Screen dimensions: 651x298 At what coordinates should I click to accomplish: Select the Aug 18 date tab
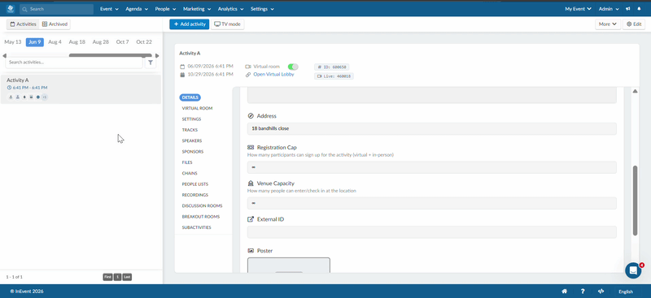(76, 42)
